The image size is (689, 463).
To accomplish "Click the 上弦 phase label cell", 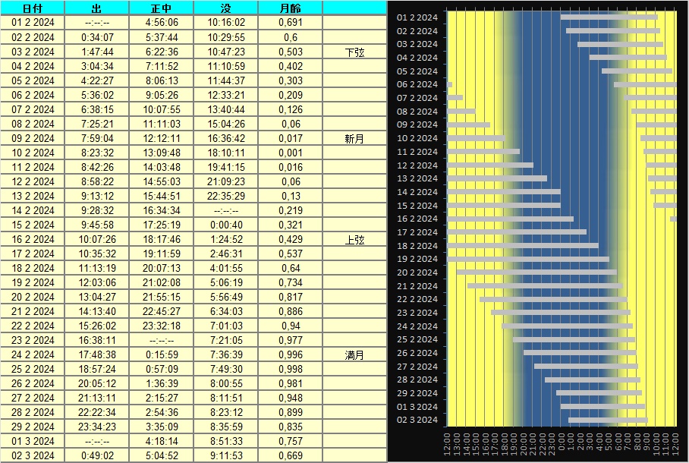I will point(354,240).
